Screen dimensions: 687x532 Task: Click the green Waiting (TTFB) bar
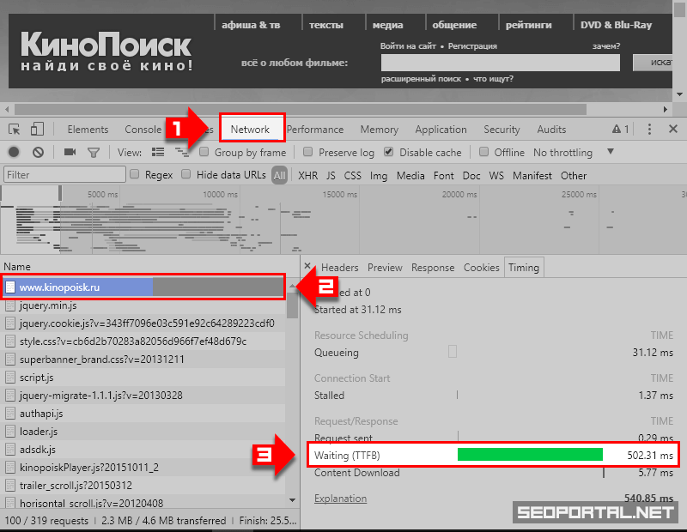[530, 455]
